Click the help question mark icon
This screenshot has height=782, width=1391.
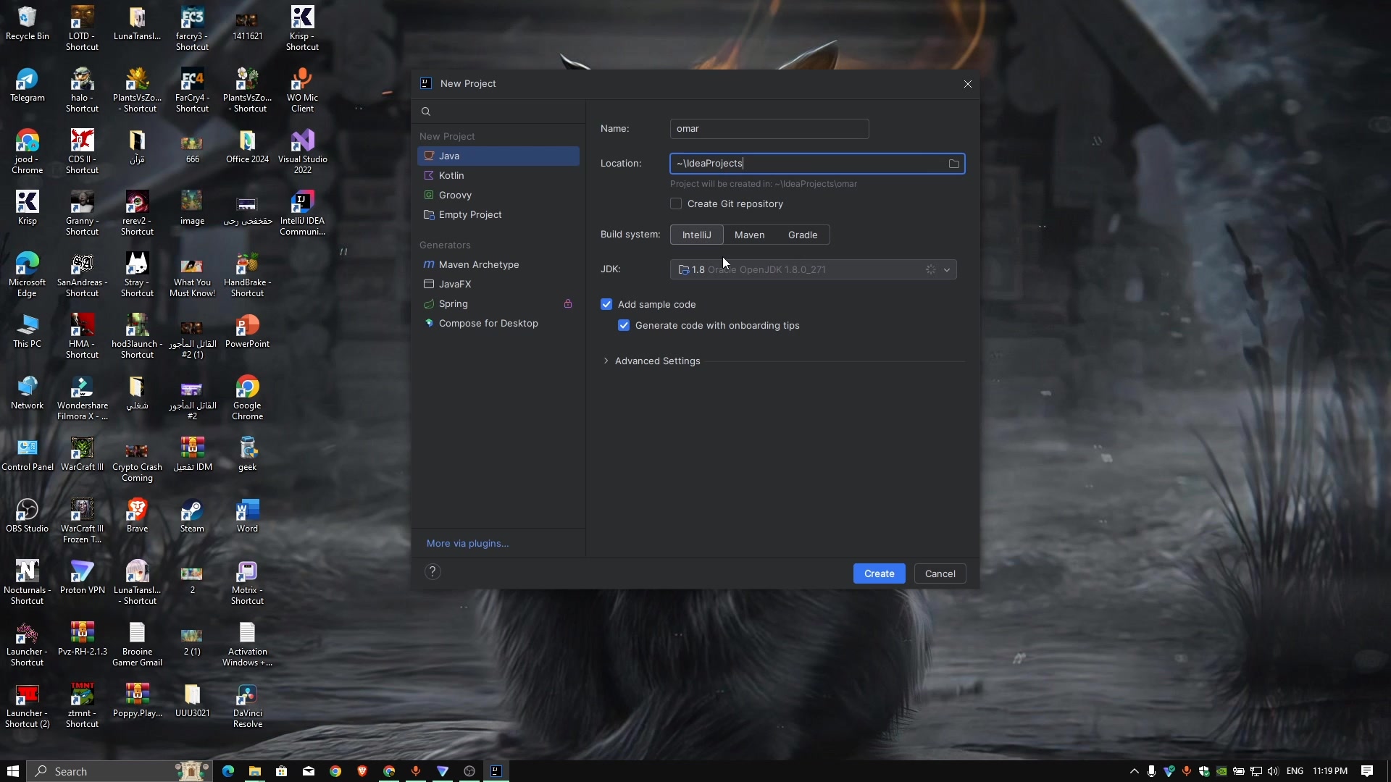coord(433,572)
